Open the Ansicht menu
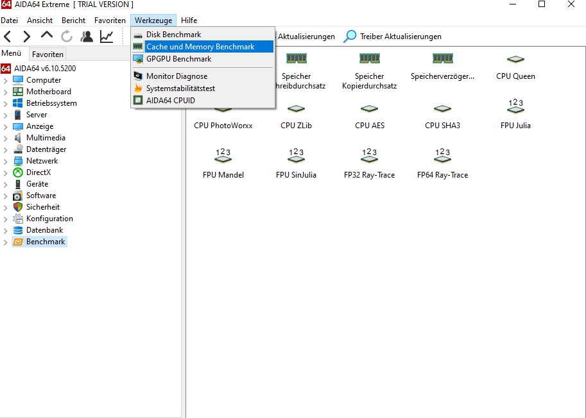This screenshot has width=586, height=418. coord(40,20)
